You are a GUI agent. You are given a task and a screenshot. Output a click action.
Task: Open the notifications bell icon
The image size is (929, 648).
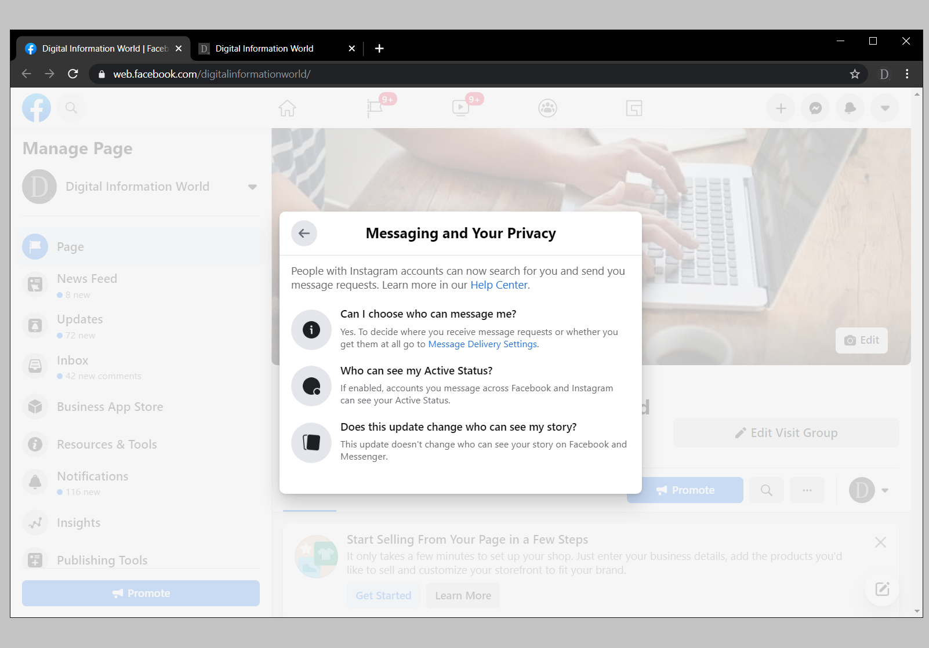(x=850, y=108)
